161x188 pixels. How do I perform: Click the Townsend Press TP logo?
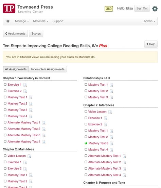tap(9, 8)
